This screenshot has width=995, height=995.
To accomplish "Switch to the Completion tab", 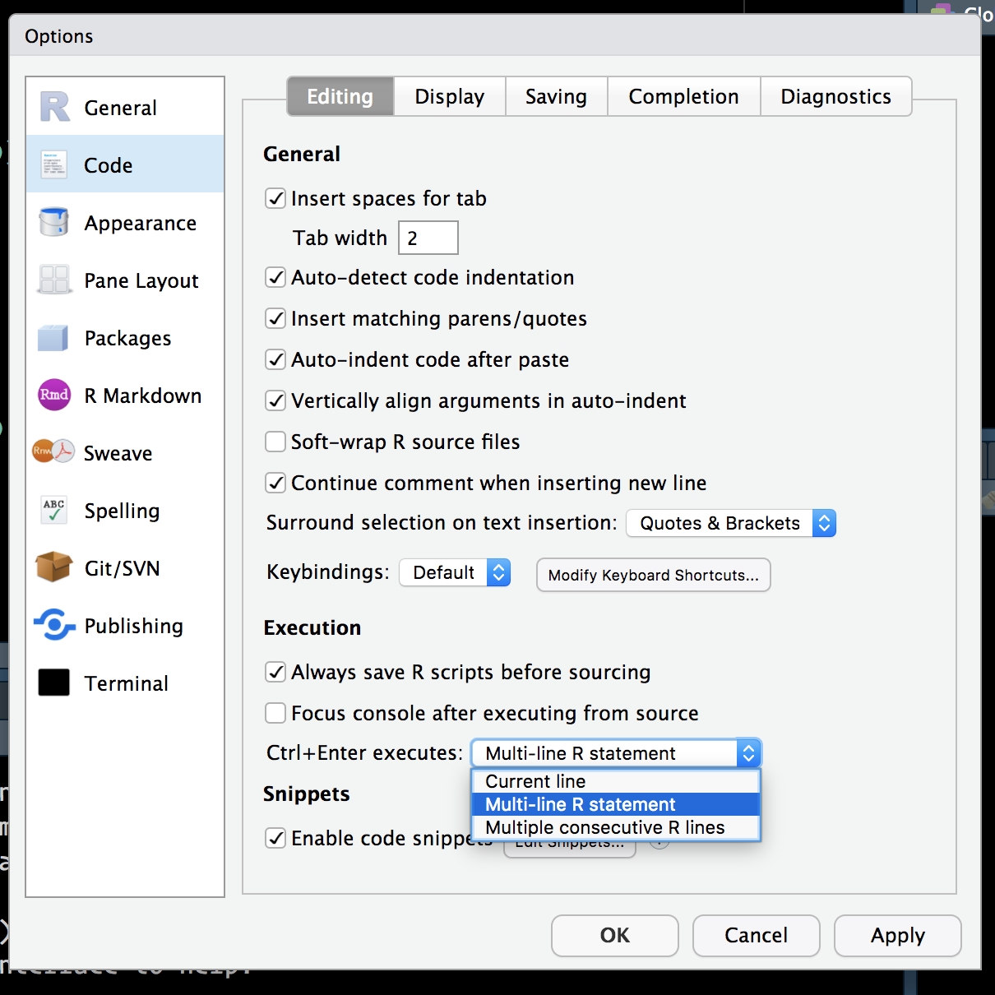I will tap(684, 96).
